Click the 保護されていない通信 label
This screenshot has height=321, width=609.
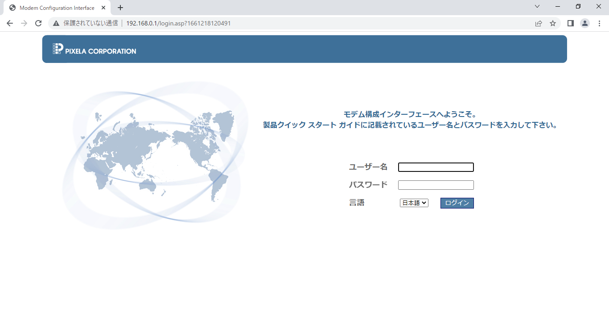click(91, 23)
